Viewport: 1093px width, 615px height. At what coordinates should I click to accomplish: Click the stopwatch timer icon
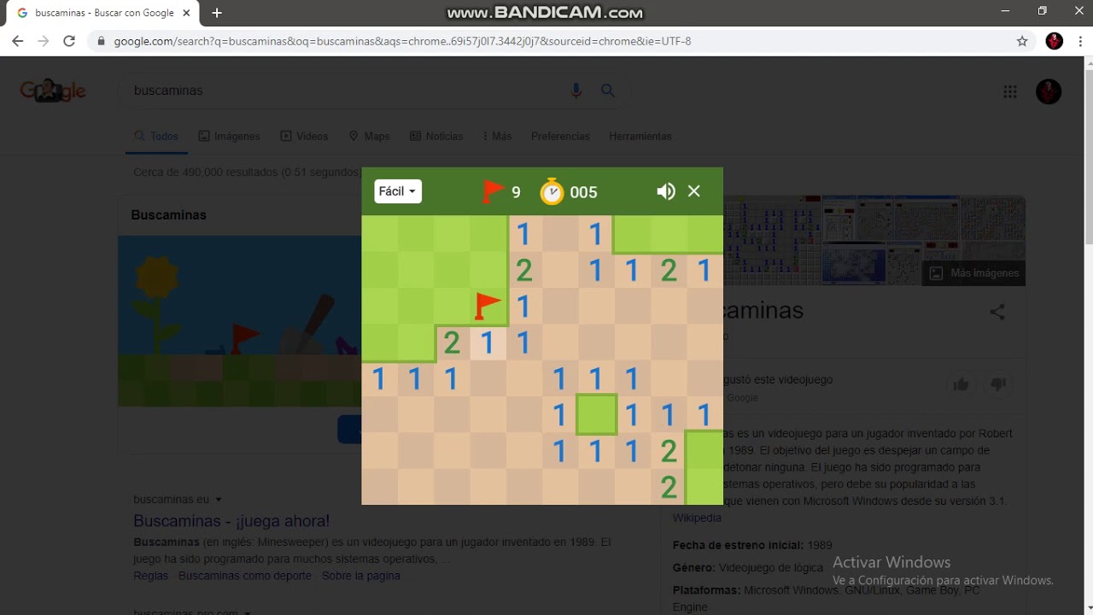(x=552, y=191)
